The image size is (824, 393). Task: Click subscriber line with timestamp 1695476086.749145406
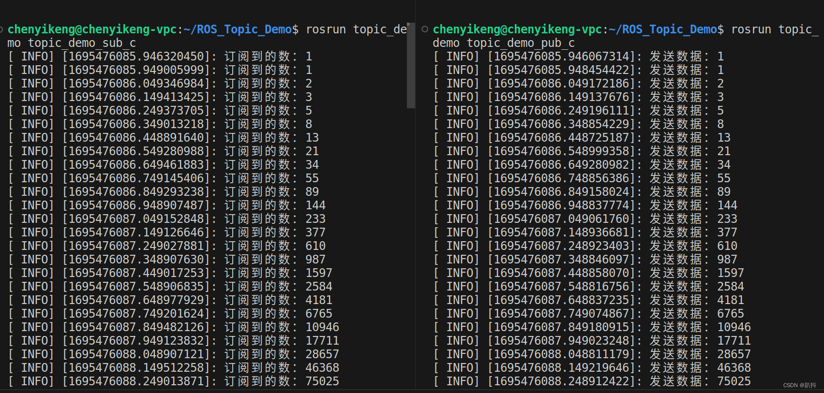tap(164, 178)
